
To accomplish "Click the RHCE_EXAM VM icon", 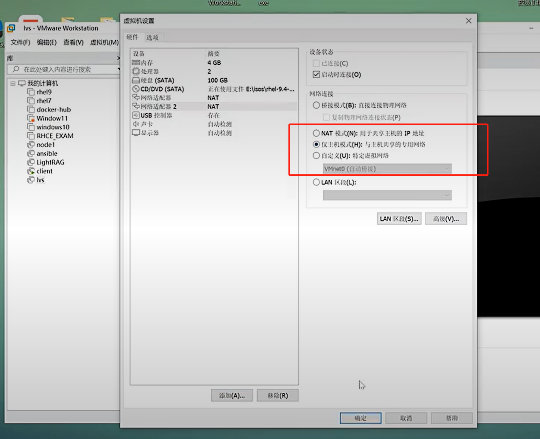I will point(31,136).
